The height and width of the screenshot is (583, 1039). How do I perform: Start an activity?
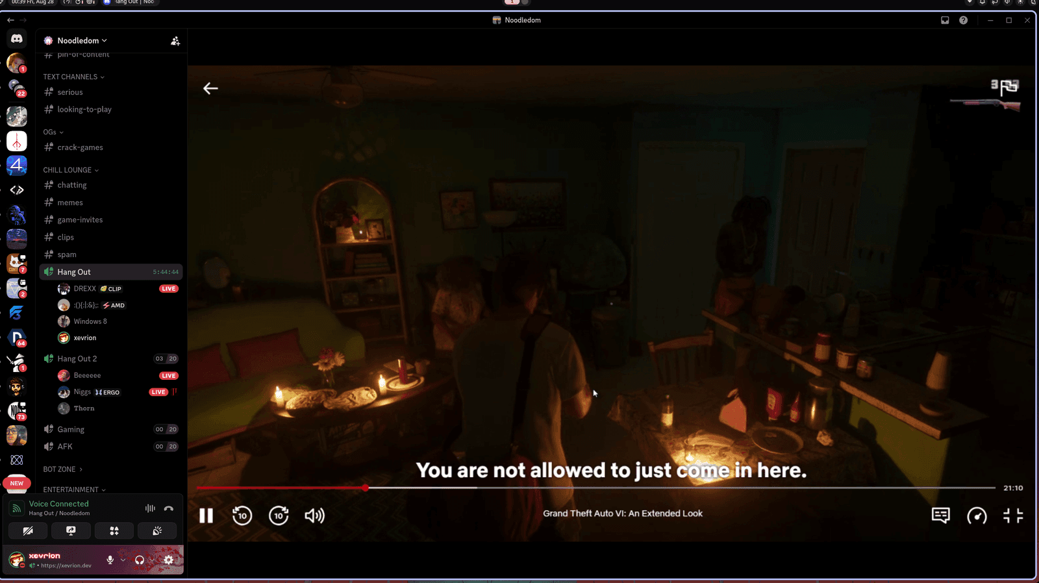pos(114,531)
